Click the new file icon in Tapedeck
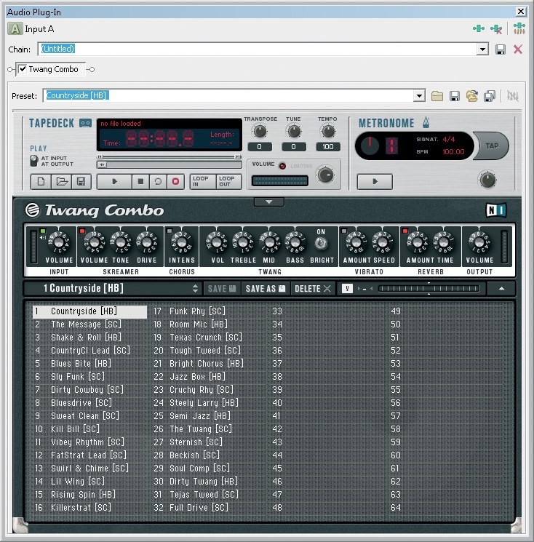This screenshot has height=542, width=534. click(41, 181)
